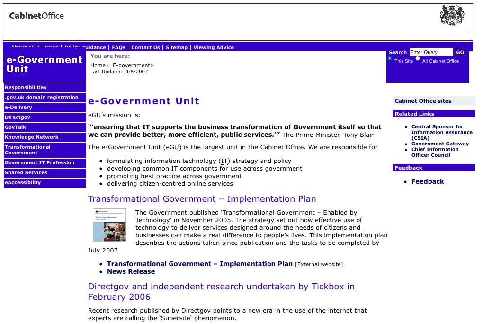
Task: Open .gov.uk domain registration sidebar link
Action: pos(45,98)
